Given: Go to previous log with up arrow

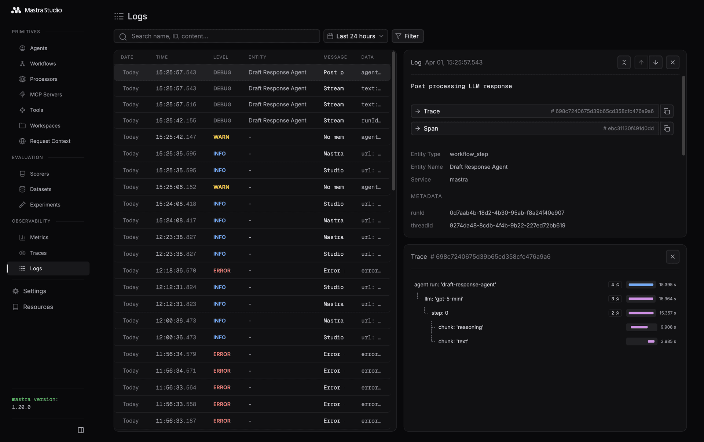Looking at the screenshot, I should 641,62.
